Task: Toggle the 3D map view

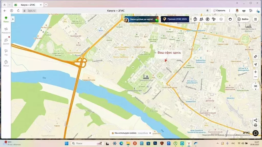Action: click(x=255, y=86)
